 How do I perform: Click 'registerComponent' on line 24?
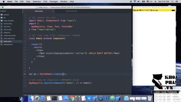(x=54, y=83)
